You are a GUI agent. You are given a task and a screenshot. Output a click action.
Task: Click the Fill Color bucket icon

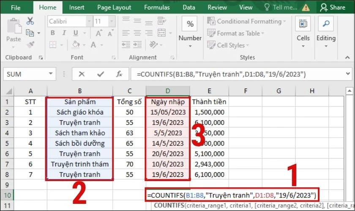(x=76, y=45)
